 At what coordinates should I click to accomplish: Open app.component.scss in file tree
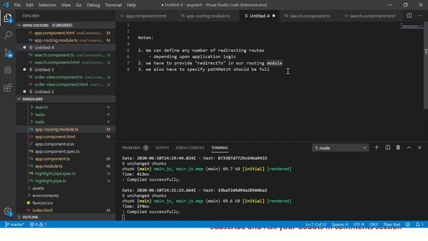click(66, 144)
